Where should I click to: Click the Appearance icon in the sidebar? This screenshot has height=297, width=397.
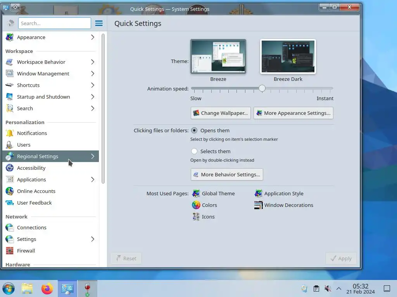point(10,37)
